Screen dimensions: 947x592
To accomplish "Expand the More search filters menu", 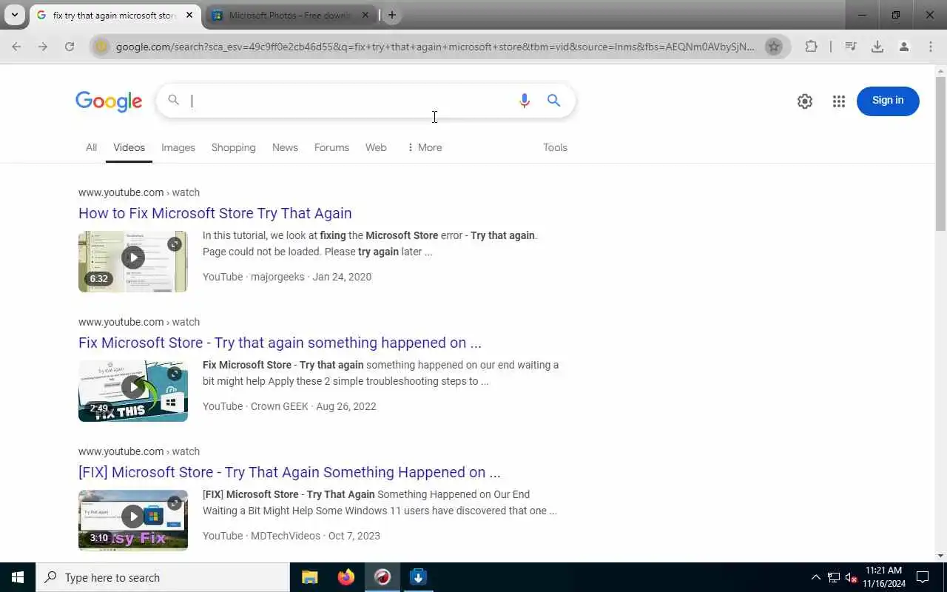I will click(x=424, y=147).
